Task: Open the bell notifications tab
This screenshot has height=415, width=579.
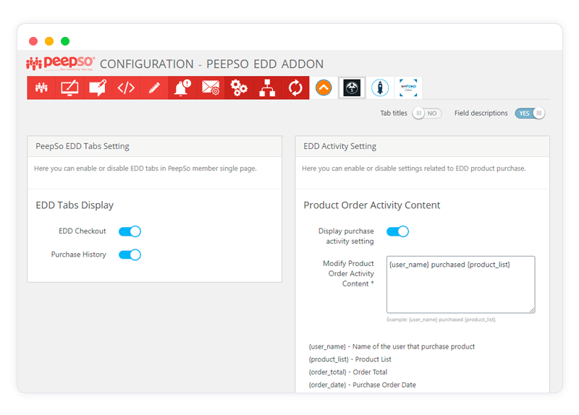Action: point(182,87)
